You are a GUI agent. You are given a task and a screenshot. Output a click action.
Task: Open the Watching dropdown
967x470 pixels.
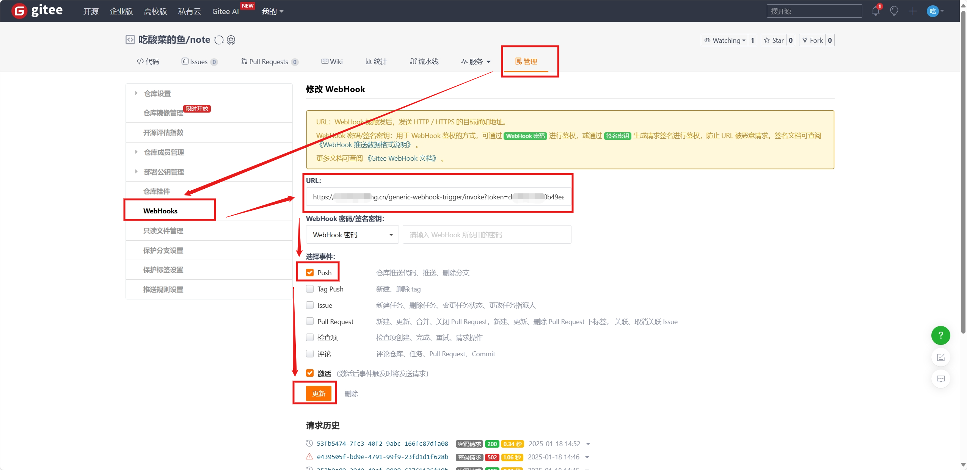725,40
